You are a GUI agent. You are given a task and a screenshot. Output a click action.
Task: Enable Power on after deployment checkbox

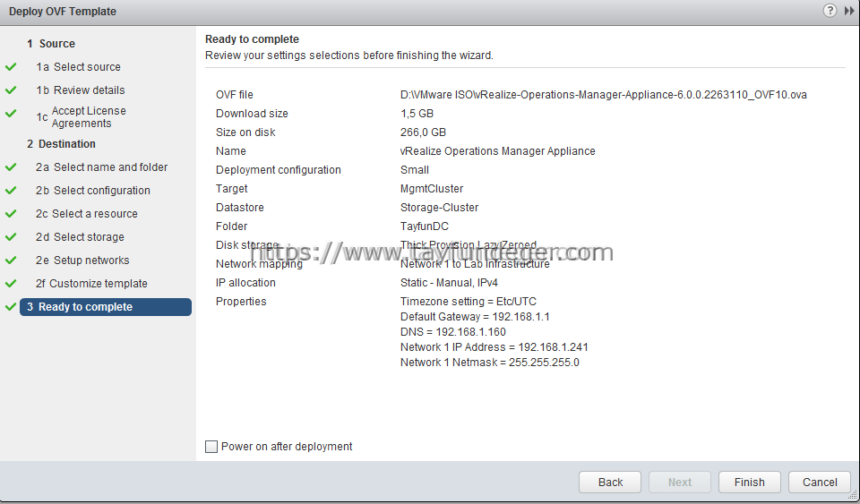[x=211, y=447]
